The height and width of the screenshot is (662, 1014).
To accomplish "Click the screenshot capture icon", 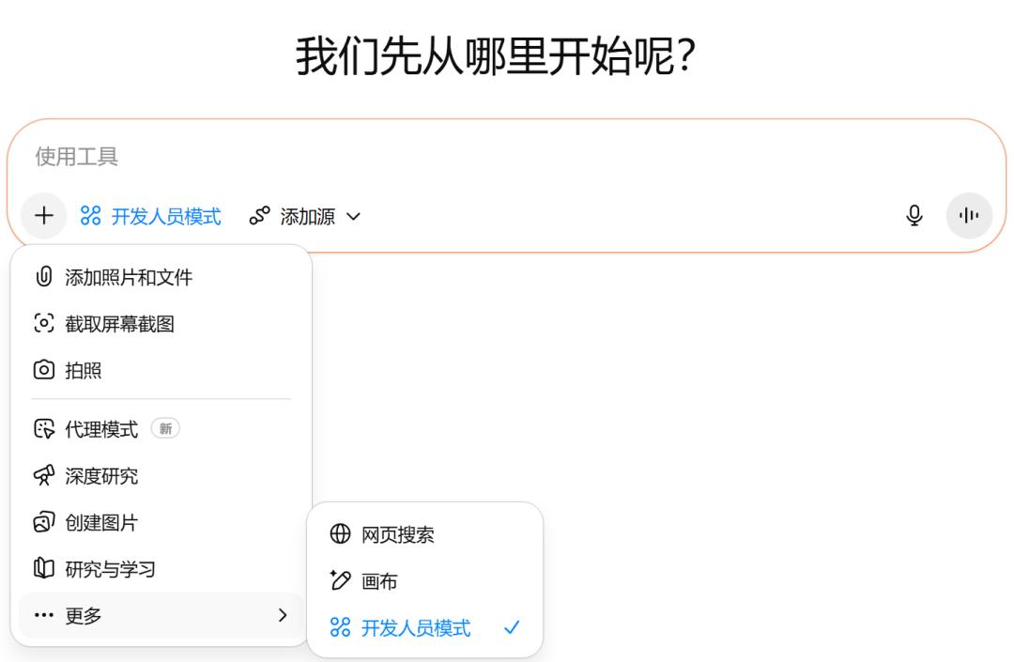I will (44, 324).
